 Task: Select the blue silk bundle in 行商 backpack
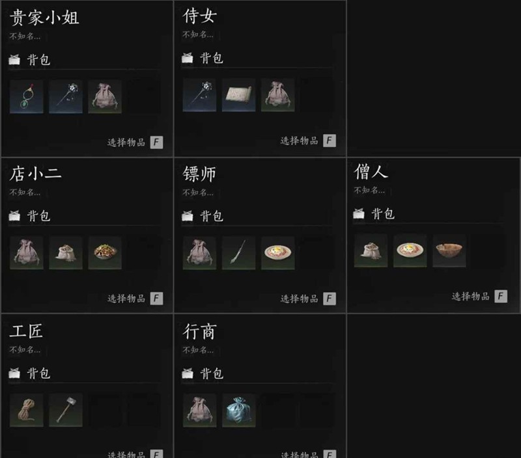238,411
